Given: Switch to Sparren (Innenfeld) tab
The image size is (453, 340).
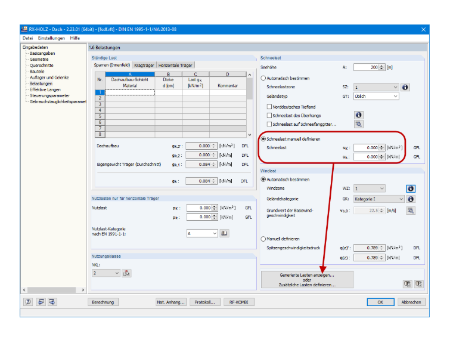Looking at the screenshot, I should click(112, 65).
